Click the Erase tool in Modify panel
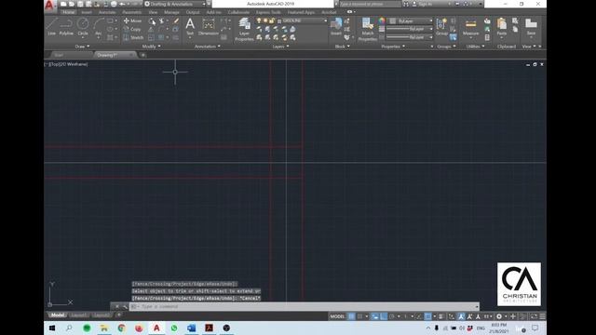The image size is (596, 335). point(176,20)
